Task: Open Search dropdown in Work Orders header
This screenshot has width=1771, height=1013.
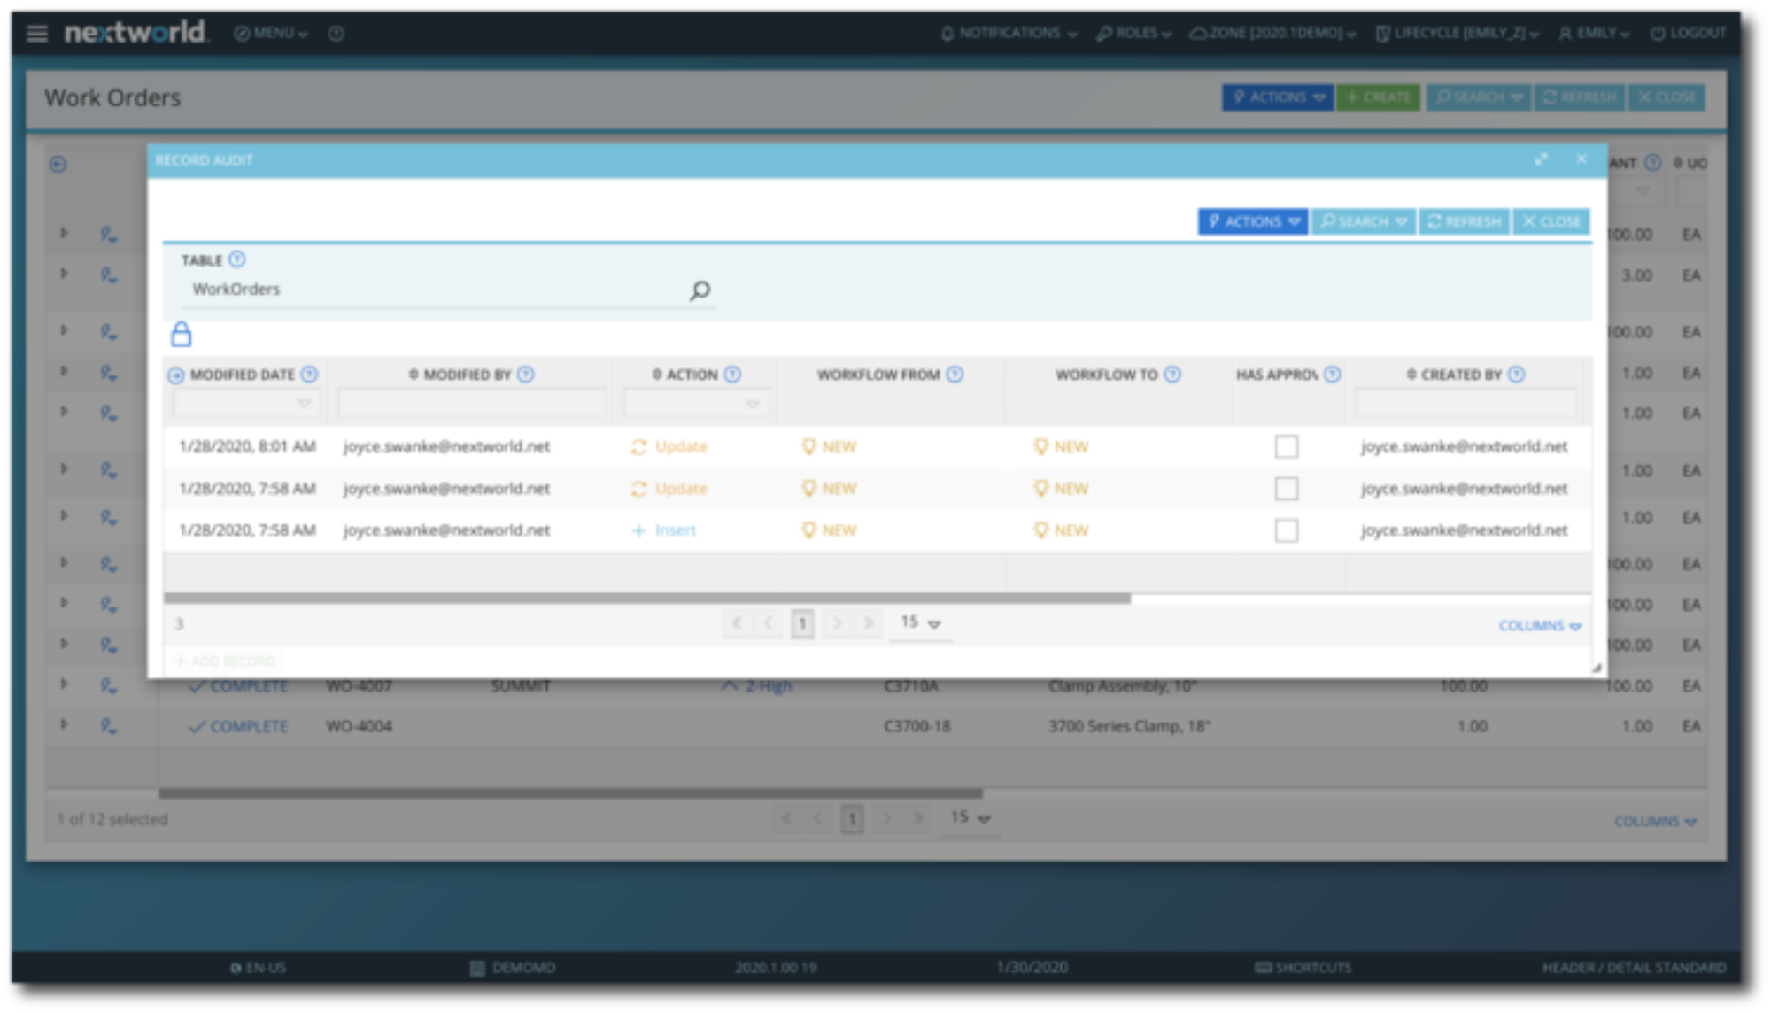Action: coord(1479,97)
